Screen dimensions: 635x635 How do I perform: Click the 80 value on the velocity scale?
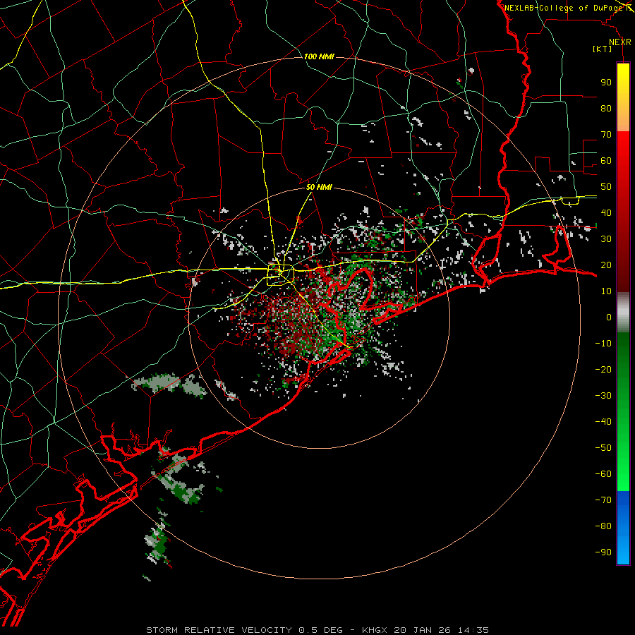coord(606,108)
